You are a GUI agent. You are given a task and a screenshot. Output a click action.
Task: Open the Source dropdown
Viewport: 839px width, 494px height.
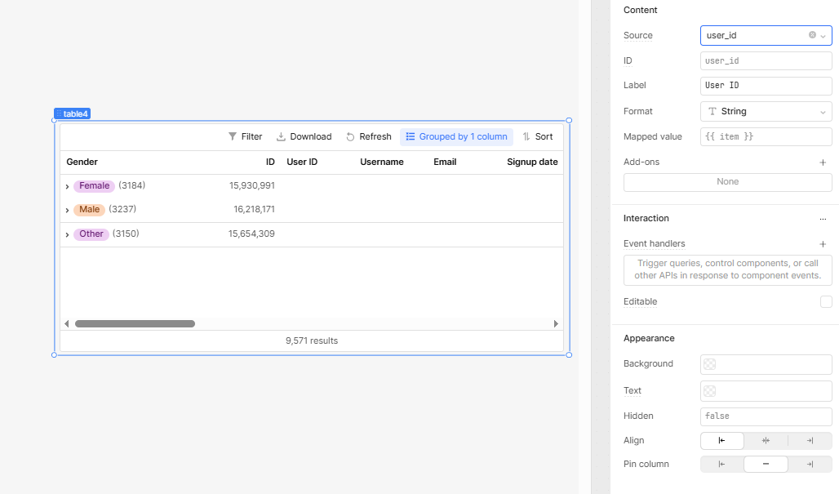click(x=823, y=36)
